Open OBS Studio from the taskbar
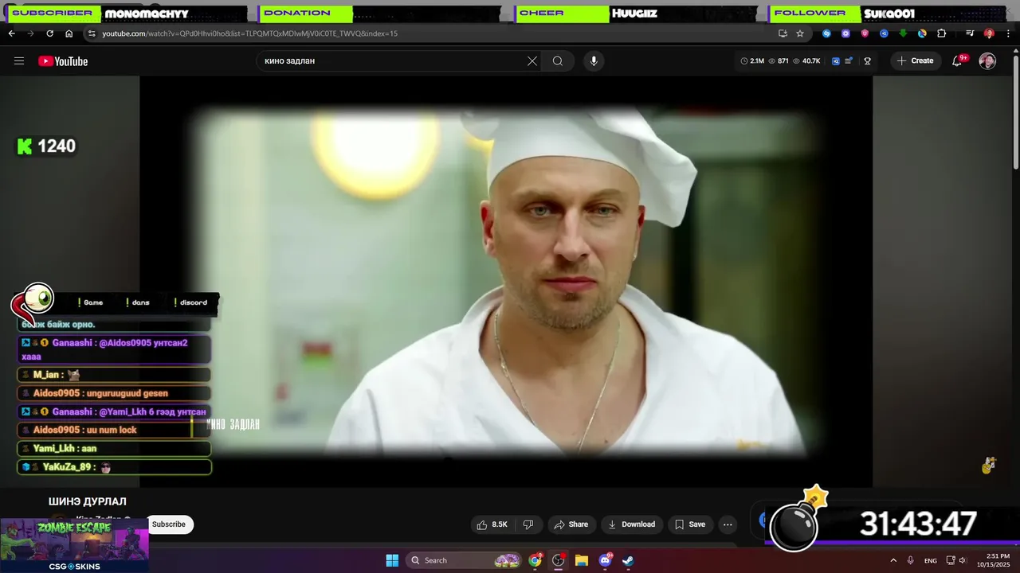Screen dimensions: 1020x573 click(558, 560)
